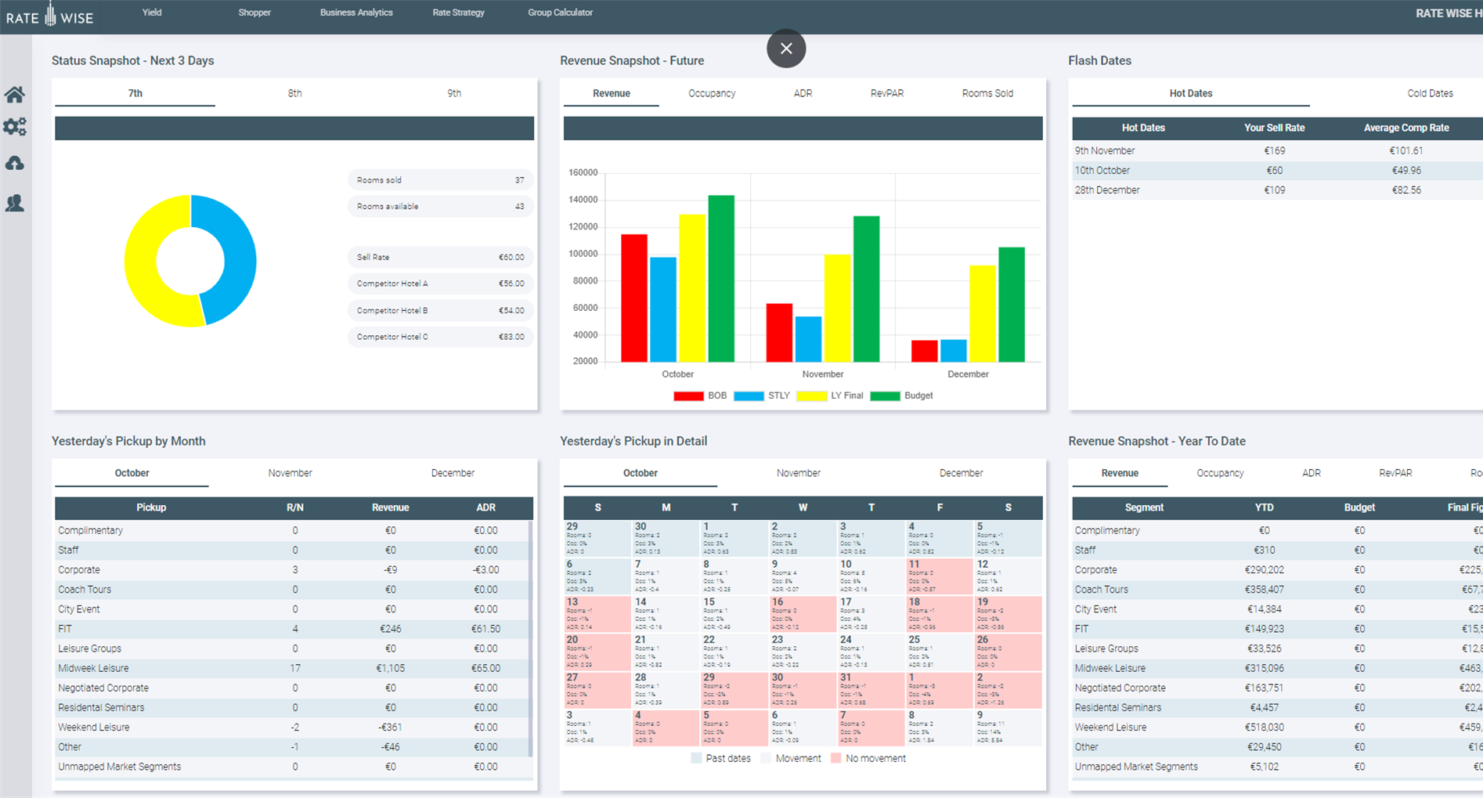Viewport: 1483px width, 798px height.
Task: Click the cloud upload sidebar icon
Action: pyautogui.click(x=15, y=164)
